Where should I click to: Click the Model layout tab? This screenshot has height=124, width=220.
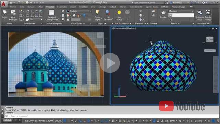pos(8,120)
